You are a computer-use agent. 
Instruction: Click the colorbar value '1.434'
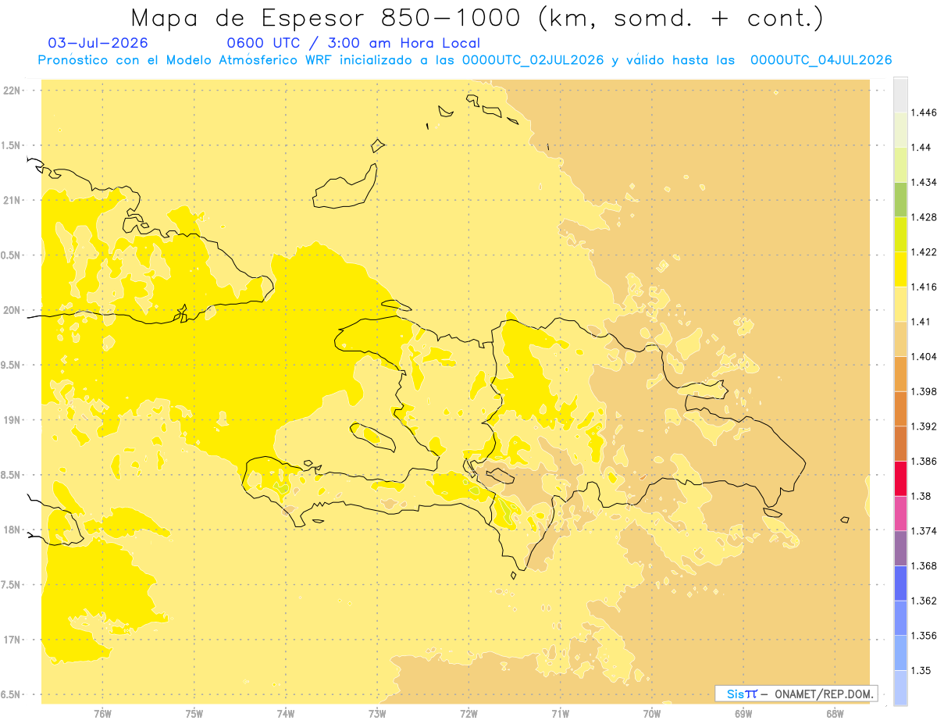tap(923, 182)
